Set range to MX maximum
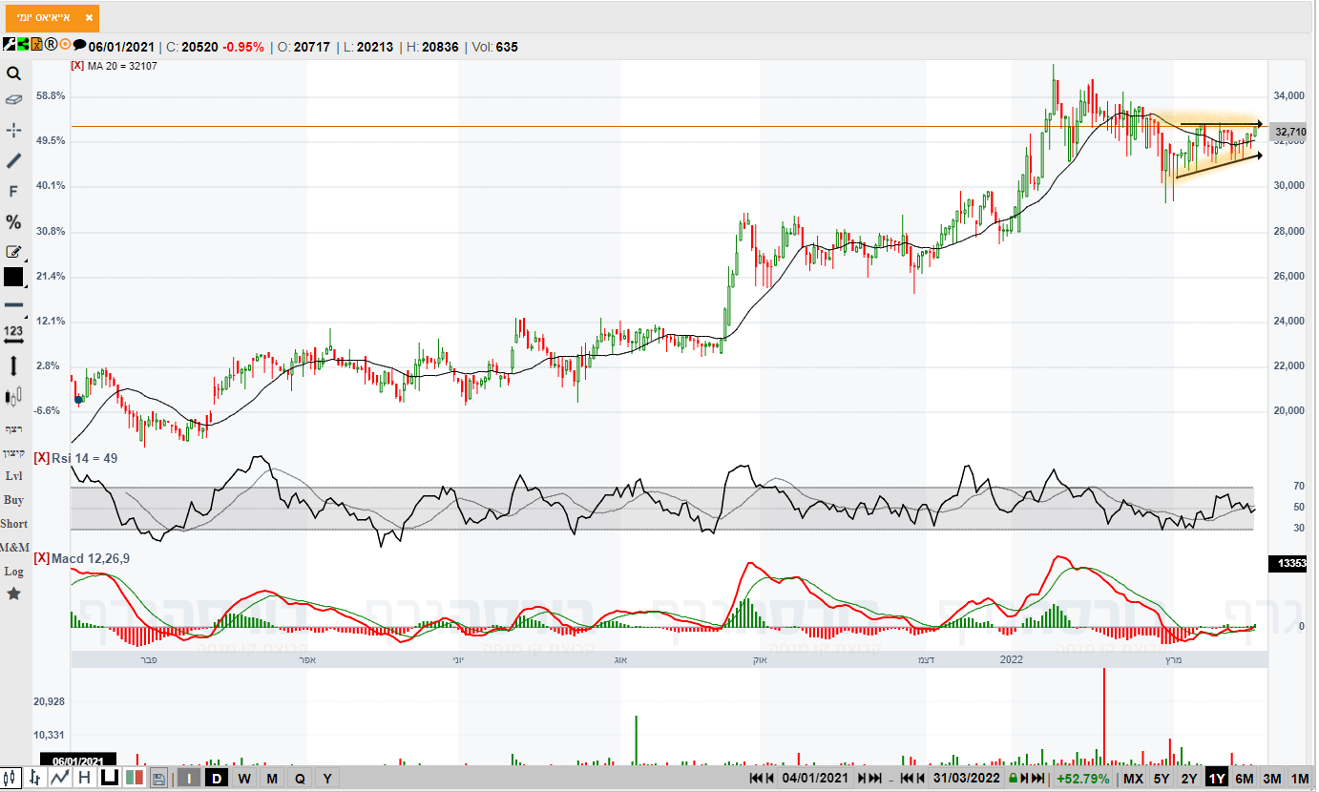The height and width of the screenshot is (792, 1319). click(x=1133, y=779)
